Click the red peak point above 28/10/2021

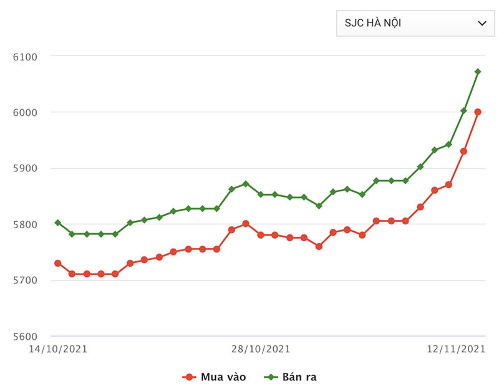[246, 223]
